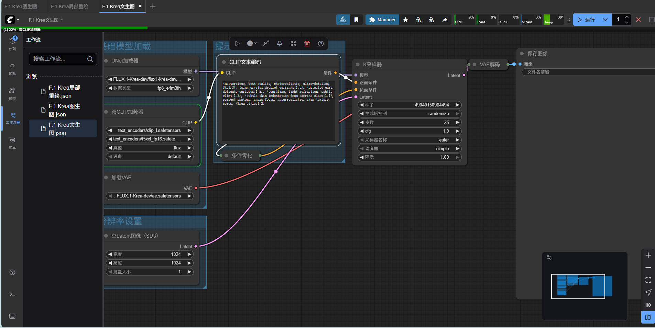The width and height of the screenshot is (655, 328).
Task: Open node help via question-mark icon
Action: pyautogui.click(x=321, y=44)
